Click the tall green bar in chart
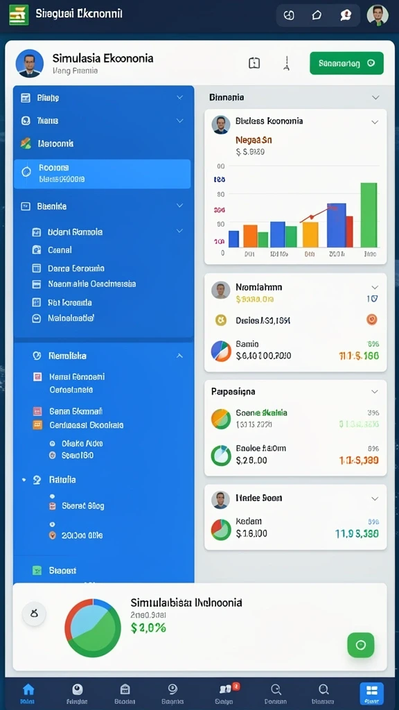 click(x=369, y=215)
